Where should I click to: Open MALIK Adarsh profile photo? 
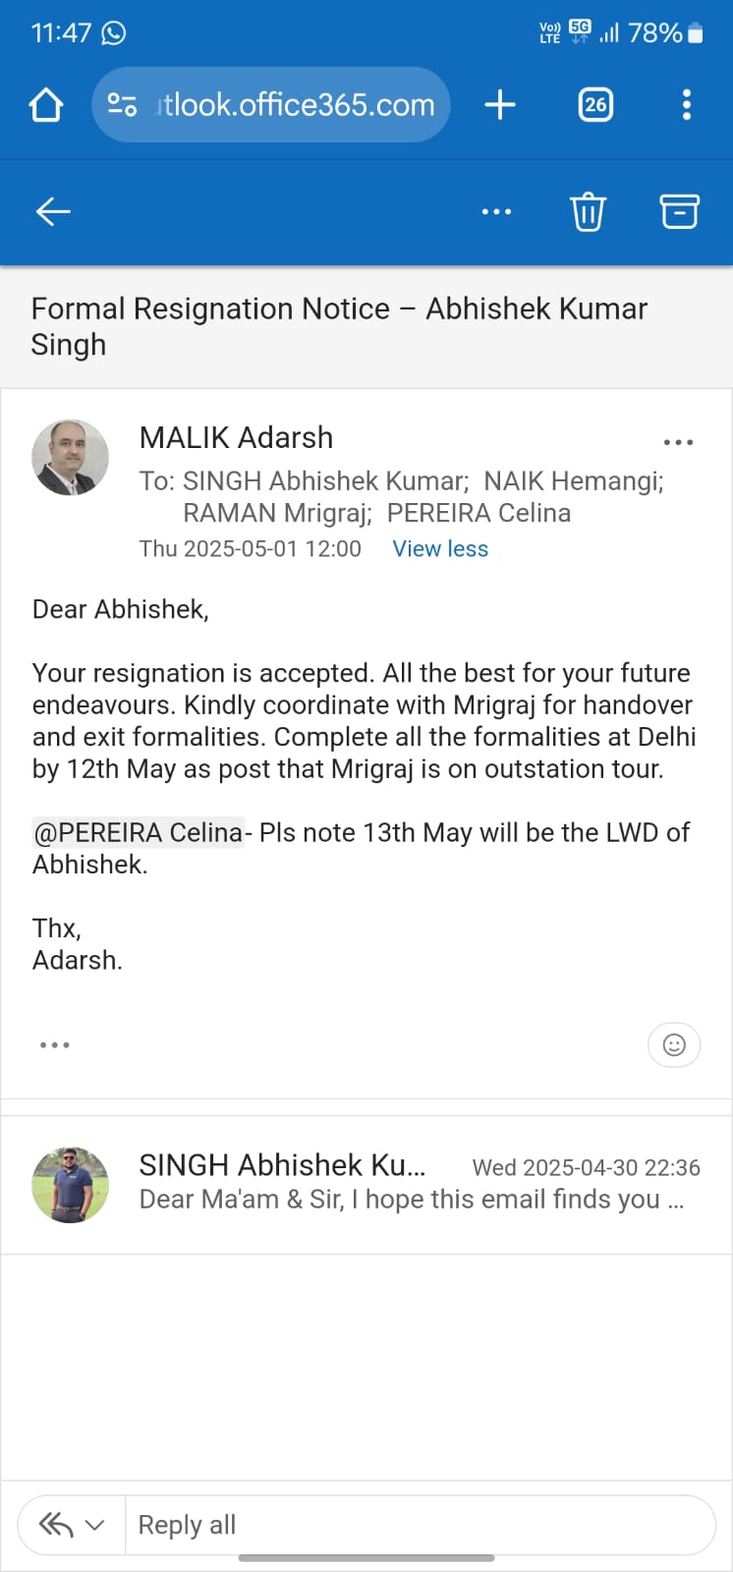tap(70, 457)
